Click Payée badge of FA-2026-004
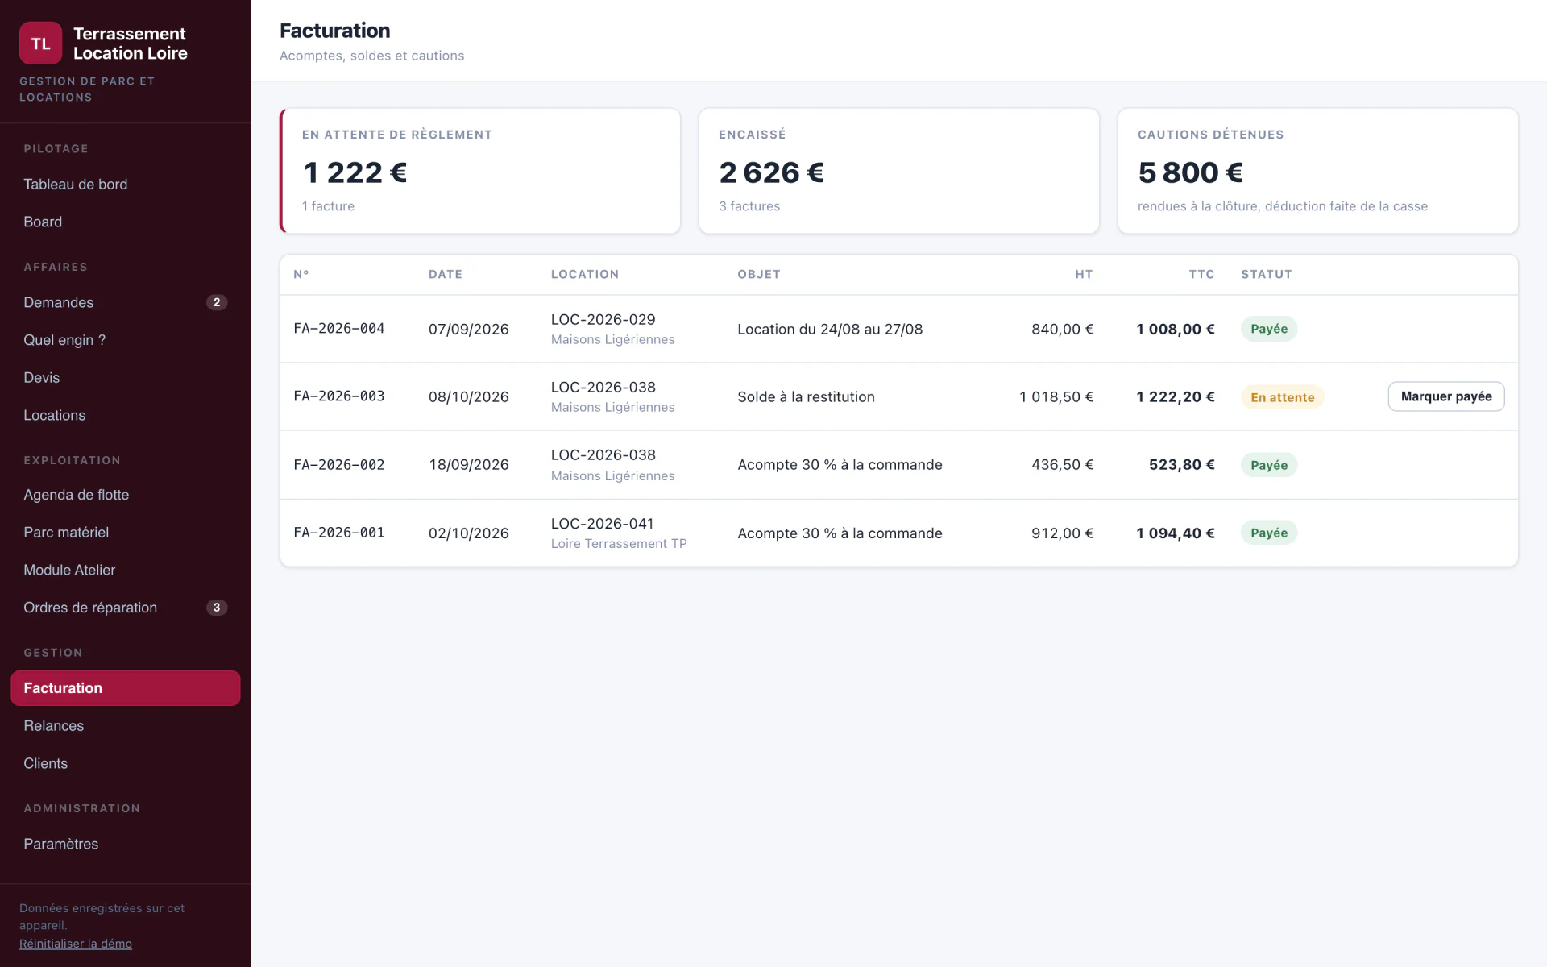Image resolution: width=1547 pixels, height=967 pixels. pos(1269,329)
